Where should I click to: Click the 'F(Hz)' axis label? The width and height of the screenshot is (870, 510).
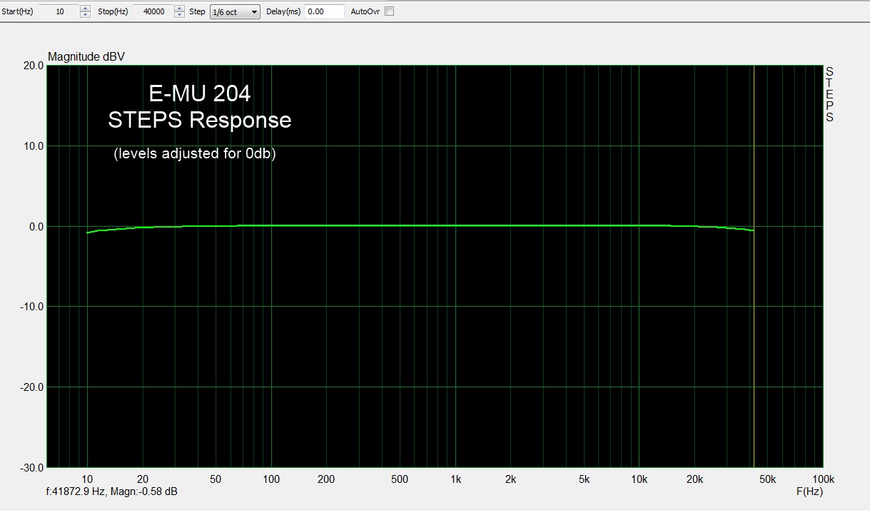point(809,492)
